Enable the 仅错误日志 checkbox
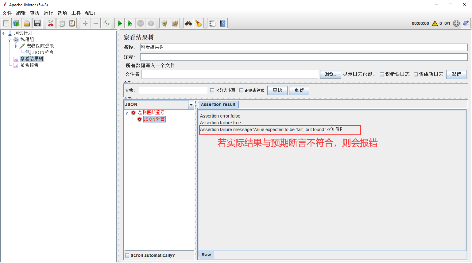This screenshot has width=472, height=263. 382,74
